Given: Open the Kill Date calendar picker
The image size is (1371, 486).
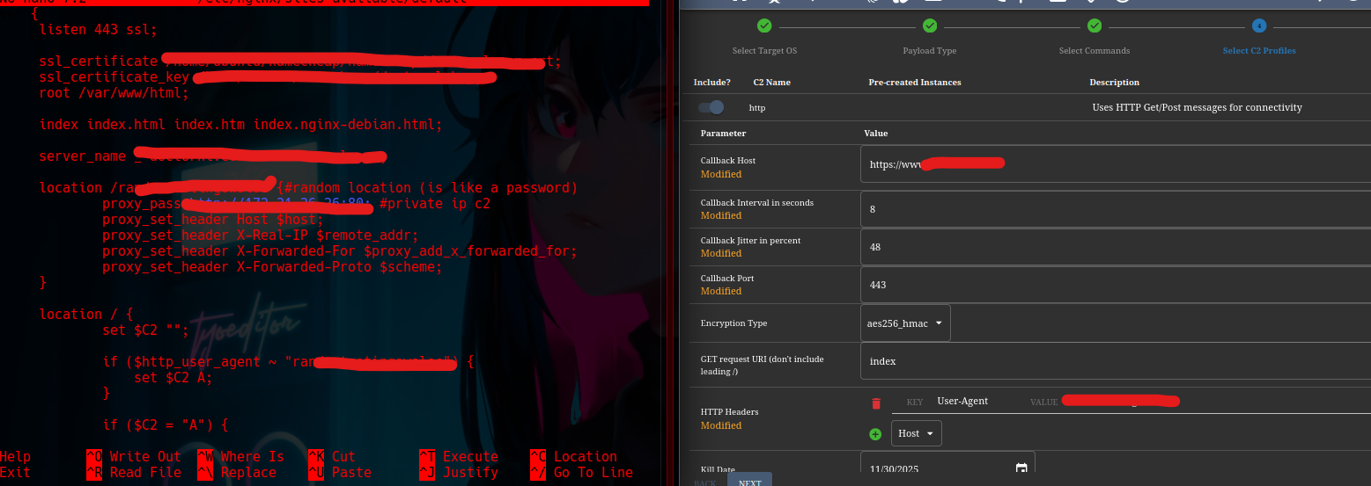Looking at the screenshot, I should pos(1021,468).
